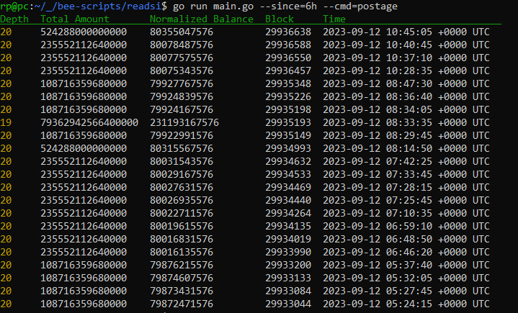
Task: Select block number 29936638
Action: [288, 32]
